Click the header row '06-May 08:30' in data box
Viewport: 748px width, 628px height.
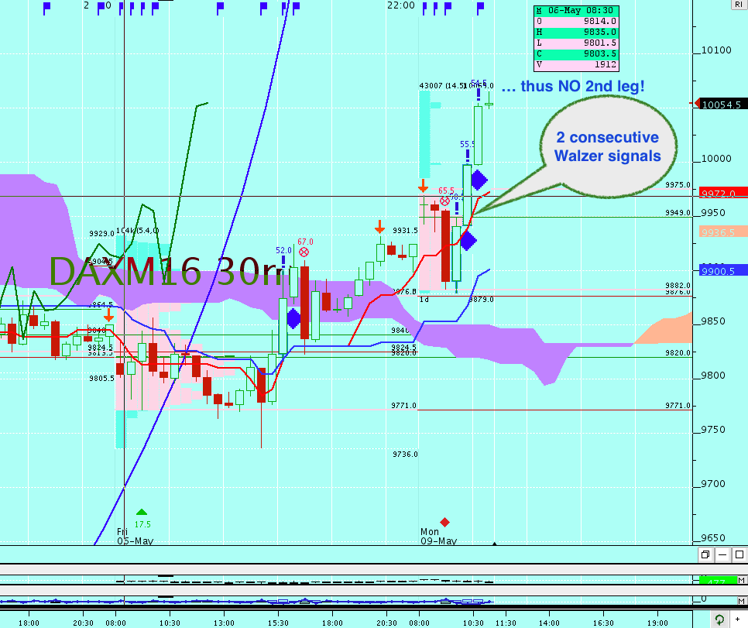576,11
